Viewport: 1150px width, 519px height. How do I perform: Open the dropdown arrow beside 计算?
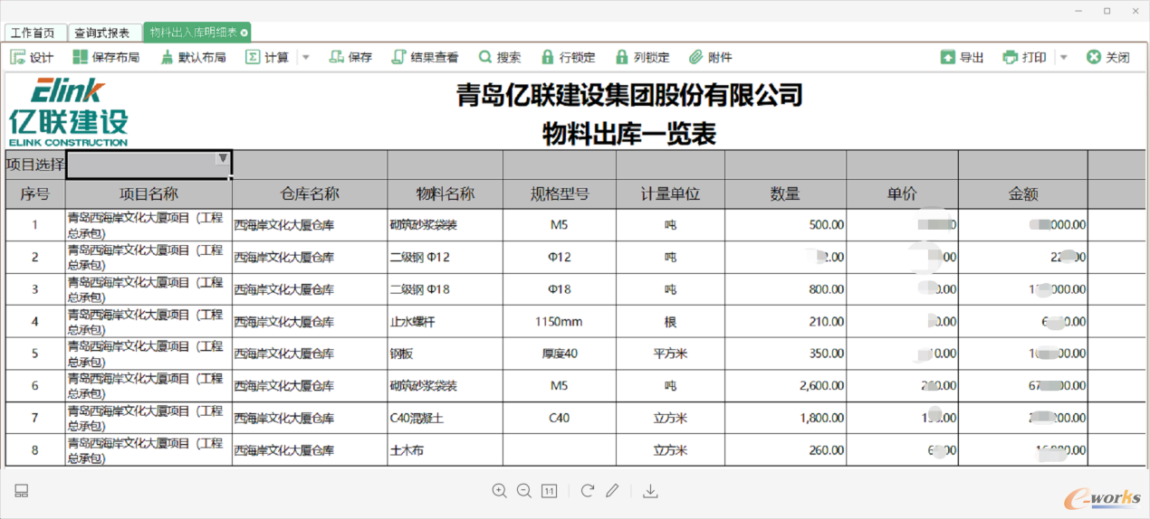pyautogui.click(x=305, y=57)
